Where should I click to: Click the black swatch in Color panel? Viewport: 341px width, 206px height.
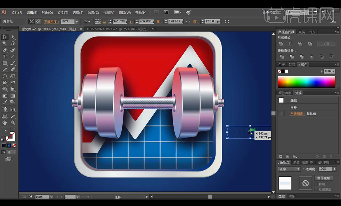click(283, 71)
